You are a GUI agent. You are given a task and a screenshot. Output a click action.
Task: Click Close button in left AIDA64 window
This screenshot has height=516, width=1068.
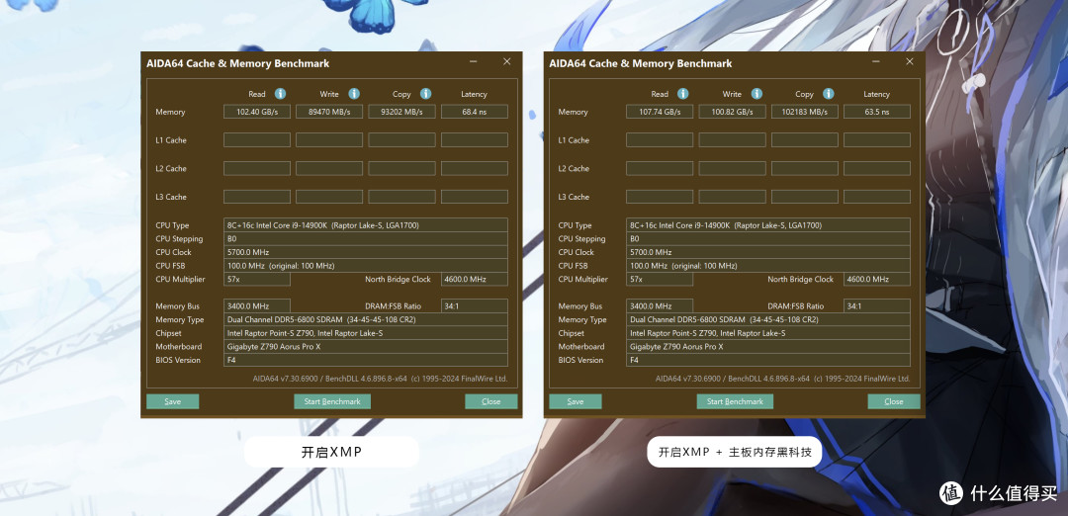tap(491, 401)
